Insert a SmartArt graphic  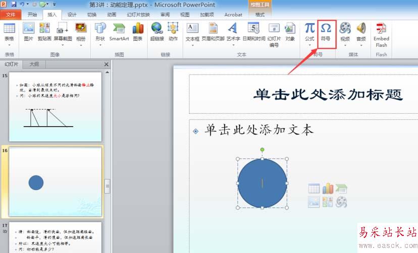119,32
